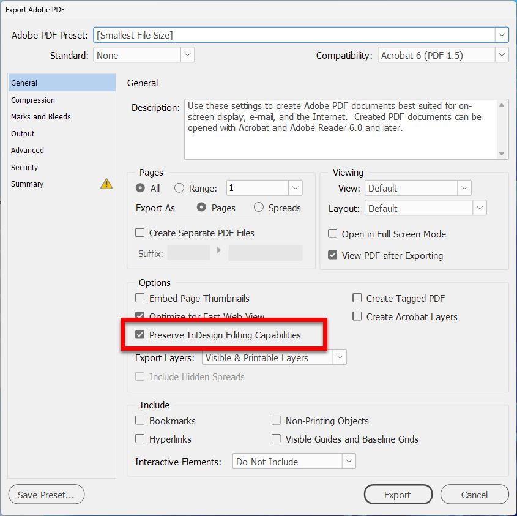Open the Standard dropdown set to None
The height and width of the screenshot is (516, 517).
[x=187, y=54]
